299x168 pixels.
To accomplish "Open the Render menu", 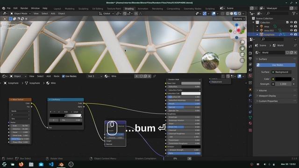I will [24, 8].
